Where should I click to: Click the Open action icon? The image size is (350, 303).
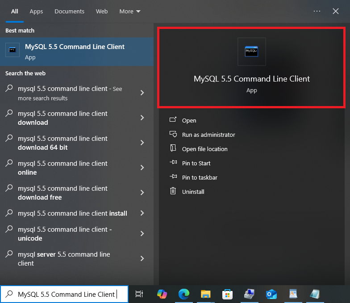[x=173, y=120]
